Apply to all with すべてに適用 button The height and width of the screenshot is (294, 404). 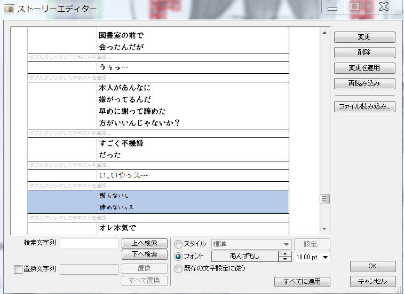tap(302, 282)
